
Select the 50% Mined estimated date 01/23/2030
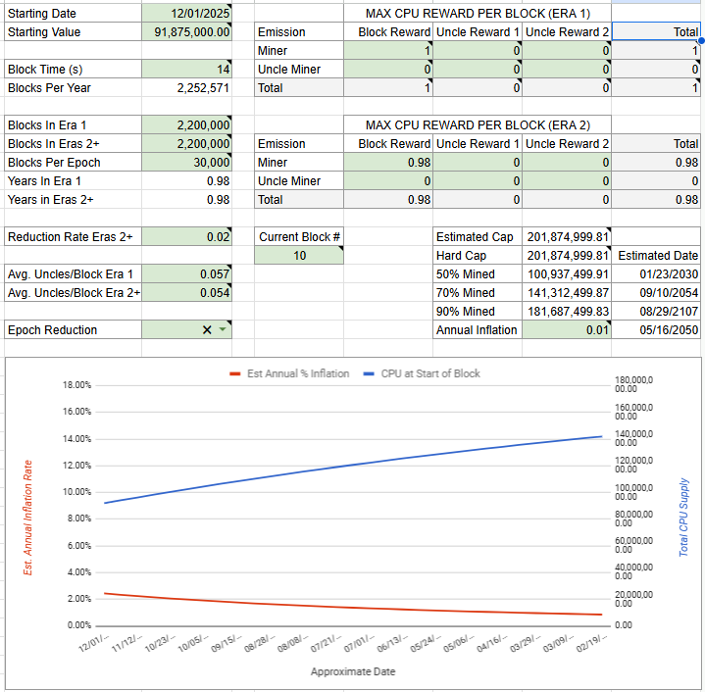(x=656, y=274)
